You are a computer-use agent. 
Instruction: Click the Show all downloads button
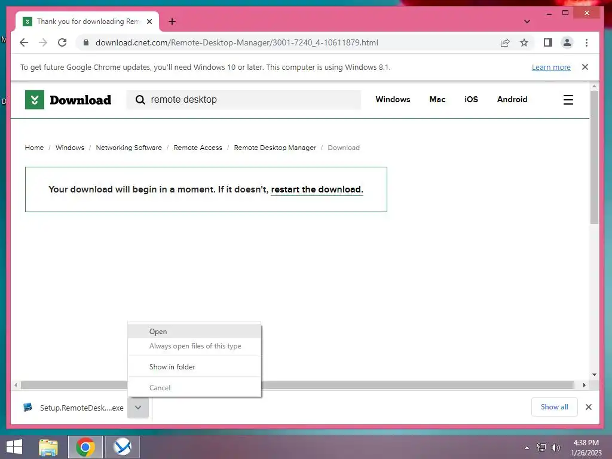[x=554, y=407]
